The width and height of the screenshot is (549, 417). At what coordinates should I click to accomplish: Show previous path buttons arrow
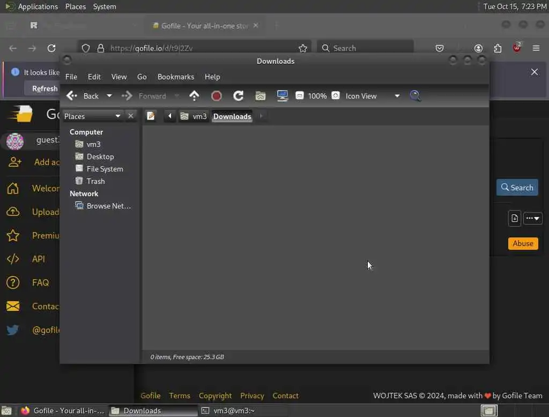(170, 116)
